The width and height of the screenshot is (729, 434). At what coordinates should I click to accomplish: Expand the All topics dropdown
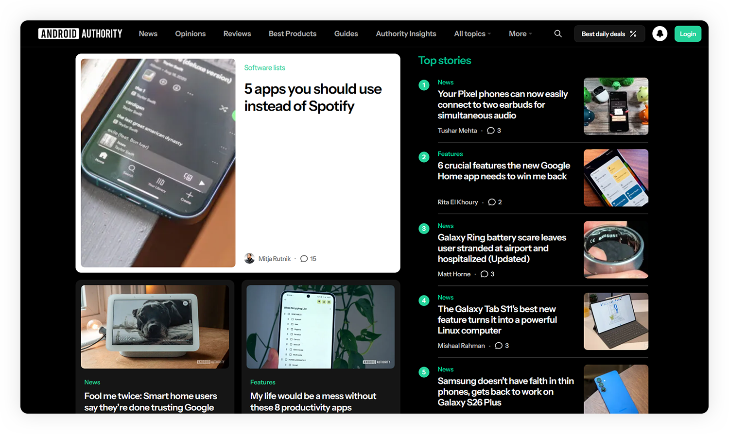point(472,33)
